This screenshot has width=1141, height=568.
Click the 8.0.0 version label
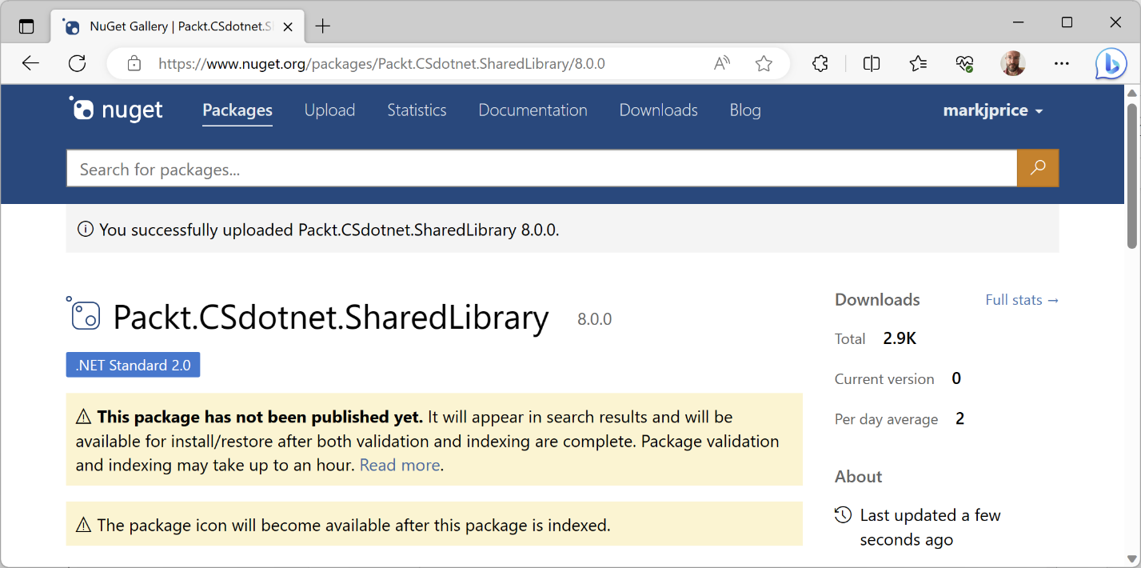coord(595,319)
